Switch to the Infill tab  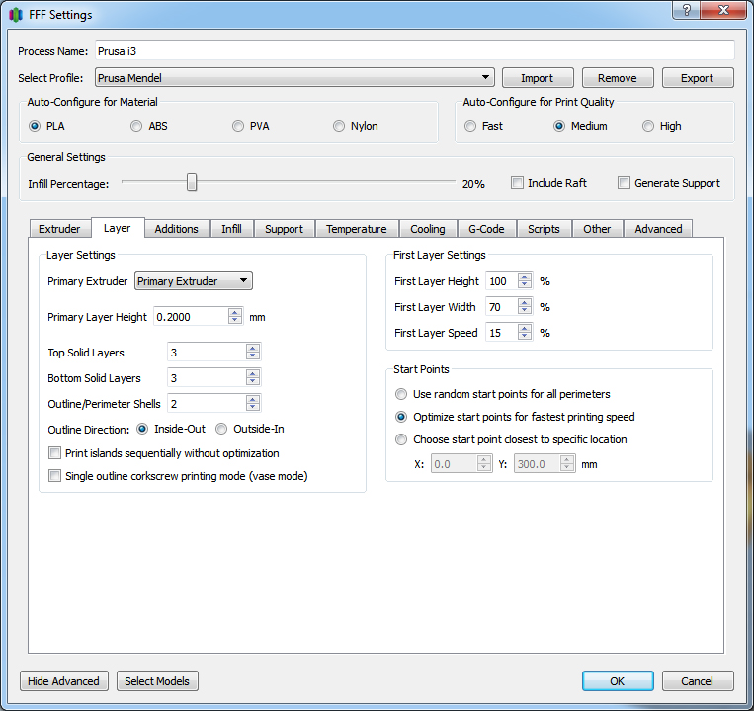[232, 229]
